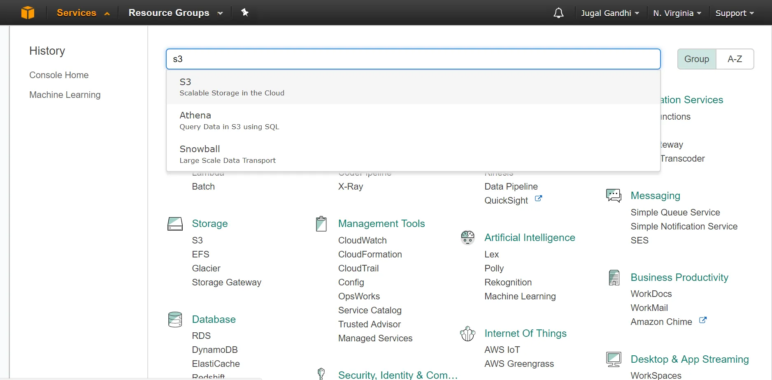The image size is (772, 380).
Task: Click the Management Tools clipboard icon
Action: [321, 224]
